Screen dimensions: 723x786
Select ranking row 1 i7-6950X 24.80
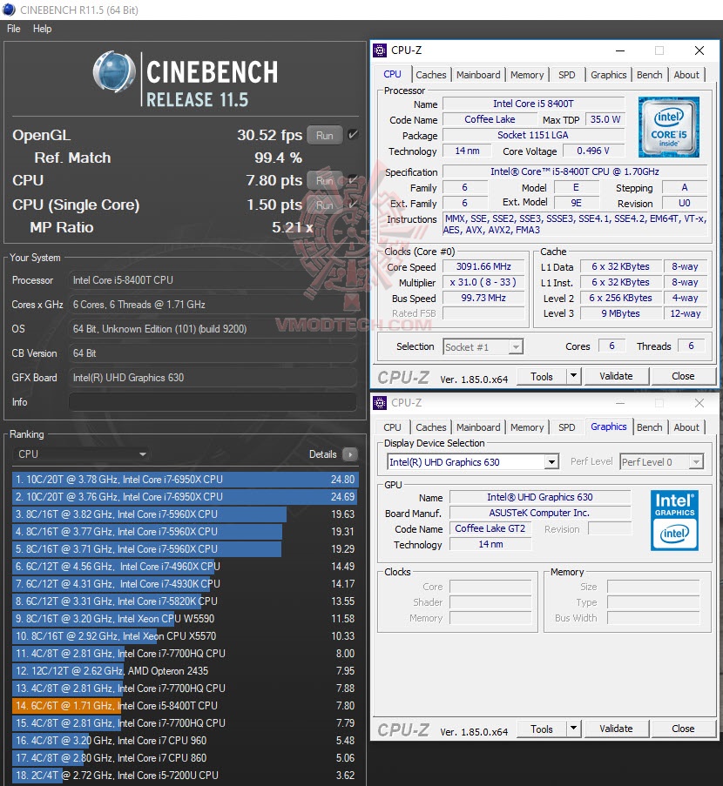point(185,480)
